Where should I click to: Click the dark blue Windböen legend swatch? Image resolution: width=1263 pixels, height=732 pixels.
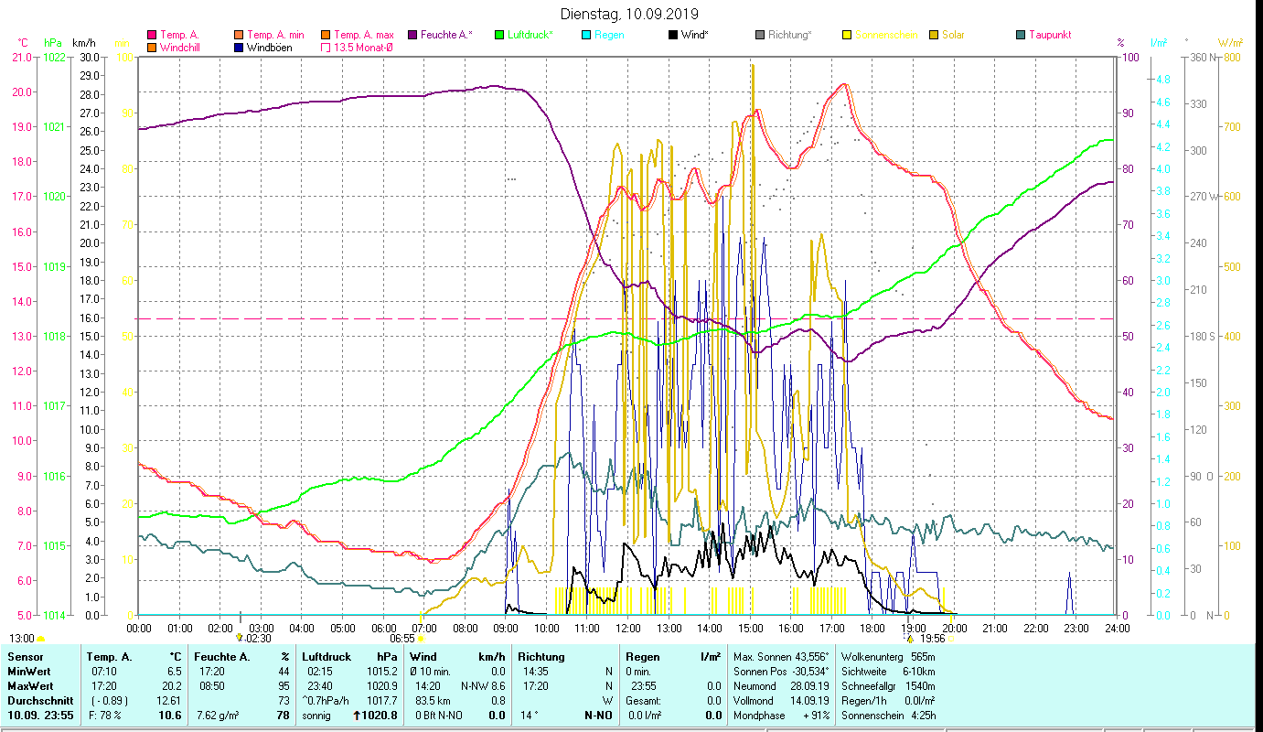click(x=240, y=48)
